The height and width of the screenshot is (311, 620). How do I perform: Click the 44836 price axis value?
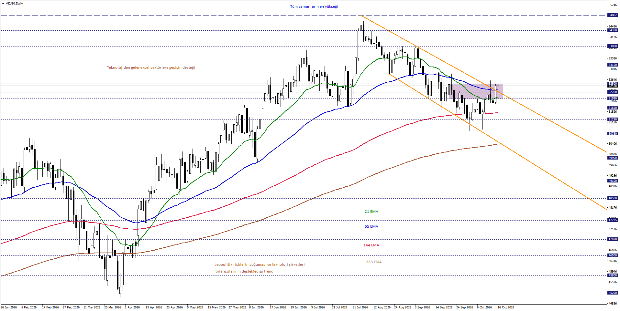(x=613, y=304)
